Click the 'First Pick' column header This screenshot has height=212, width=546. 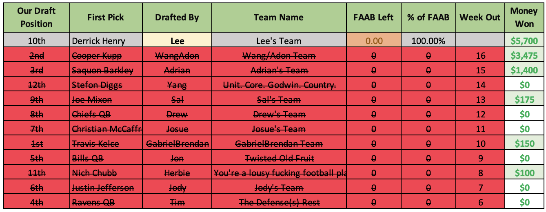[x=106, y=18]
